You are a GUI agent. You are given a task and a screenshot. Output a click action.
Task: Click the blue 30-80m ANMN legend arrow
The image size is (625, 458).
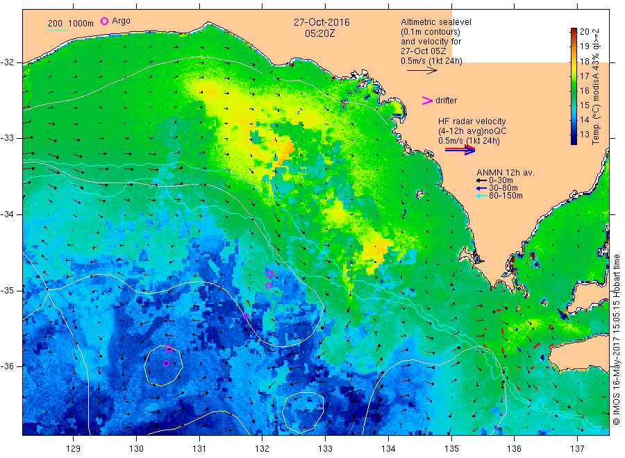(481, 188)
